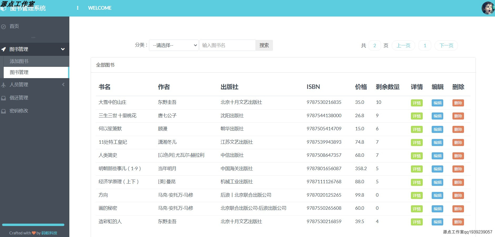This screenshot has height=237, width=495.
Task: Click the shield logo beside 图书管理系统
Action: pos(3,8)
